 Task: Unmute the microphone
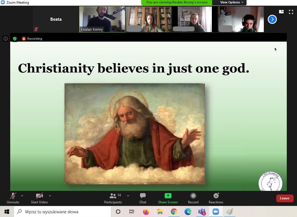(x=13, y=198)
